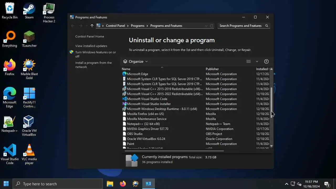This screenshot has height=189, width=336.
Task: Open recent locations dropdown arrow
Action: pos(87,26)
